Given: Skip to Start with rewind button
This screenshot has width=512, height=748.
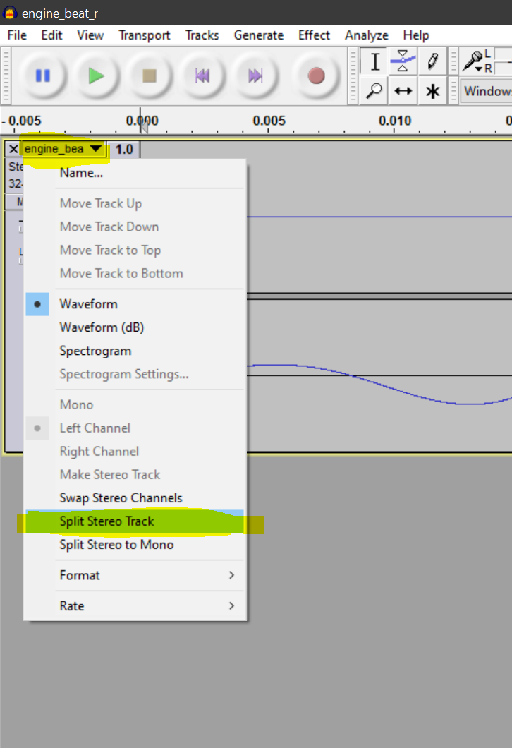Looking at the screenshot, I should coord(202,76).
